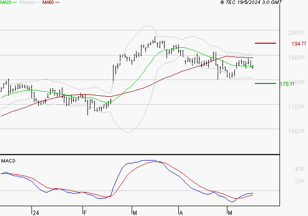Click the 160 price axis label

[296, 131]
